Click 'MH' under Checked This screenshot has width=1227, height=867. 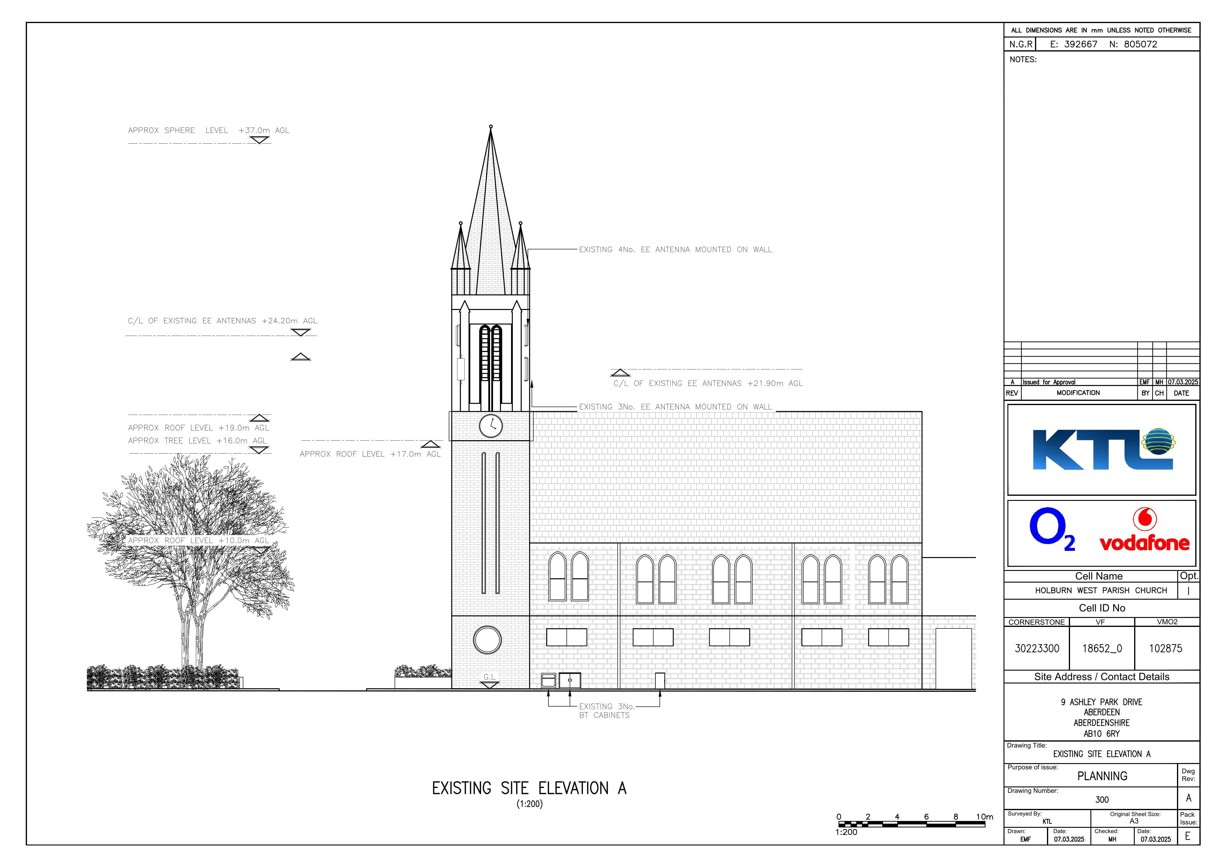pos(1112,839)
